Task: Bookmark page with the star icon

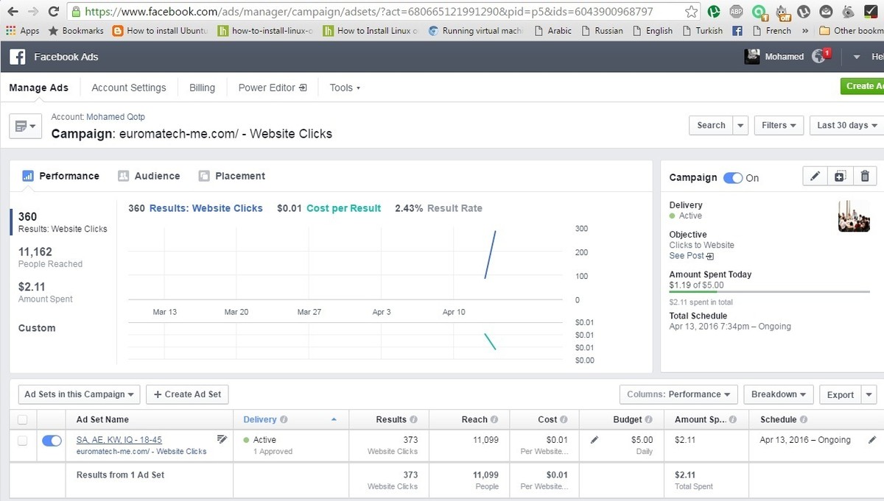Action: (x=691, y=12)
